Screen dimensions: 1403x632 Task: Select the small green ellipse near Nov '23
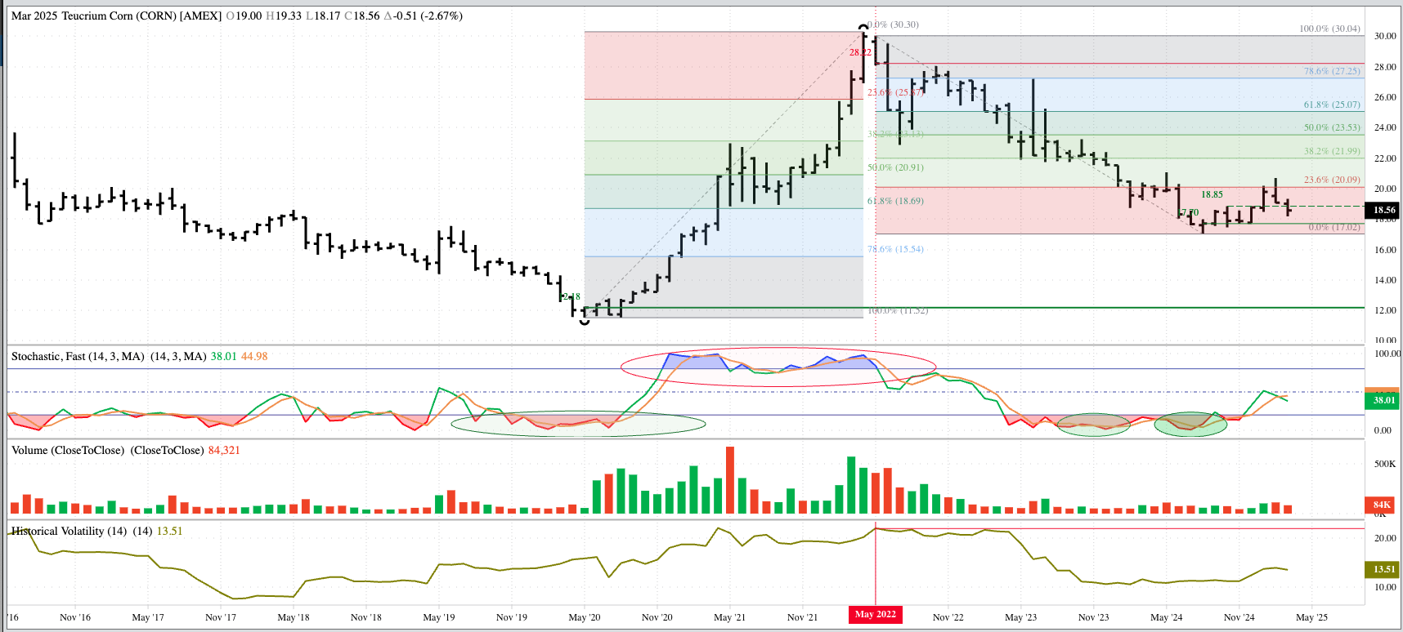(1093, 425)
